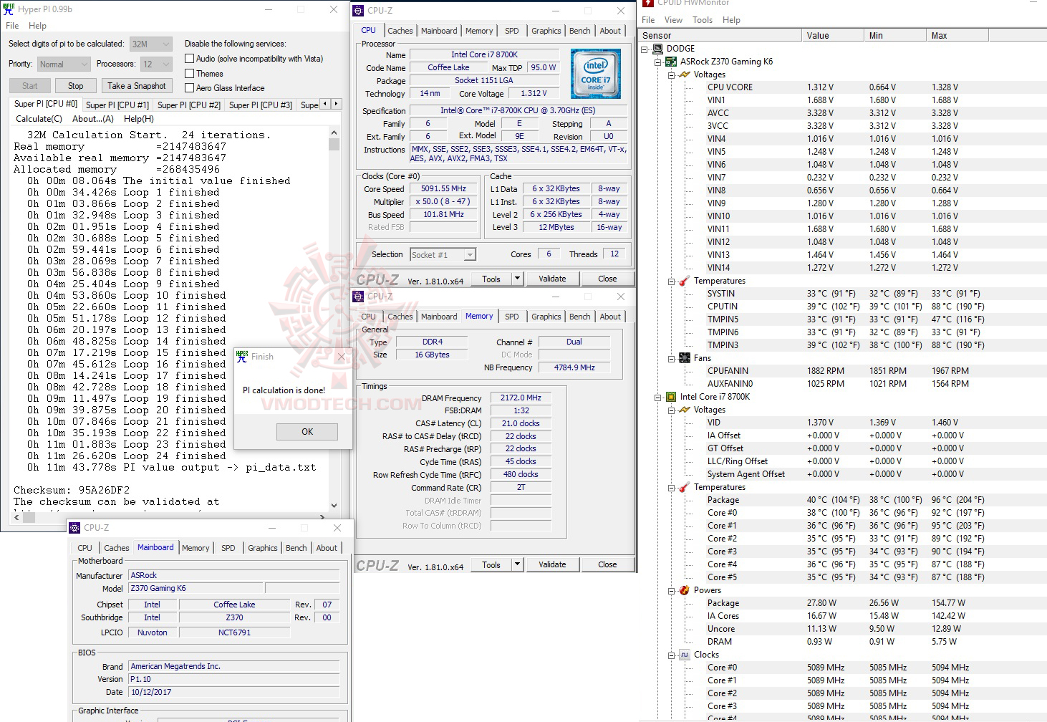Enable the Audio incompatibility with Vista checkbox

tap(190, 58)
